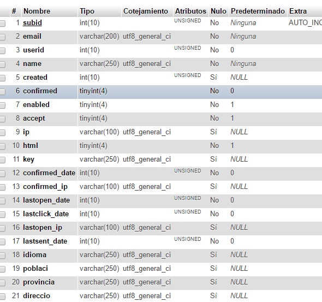Select the enabled row name cell
Image resolution: width=322 pixels, height=302 pixels.
point(36,104)
